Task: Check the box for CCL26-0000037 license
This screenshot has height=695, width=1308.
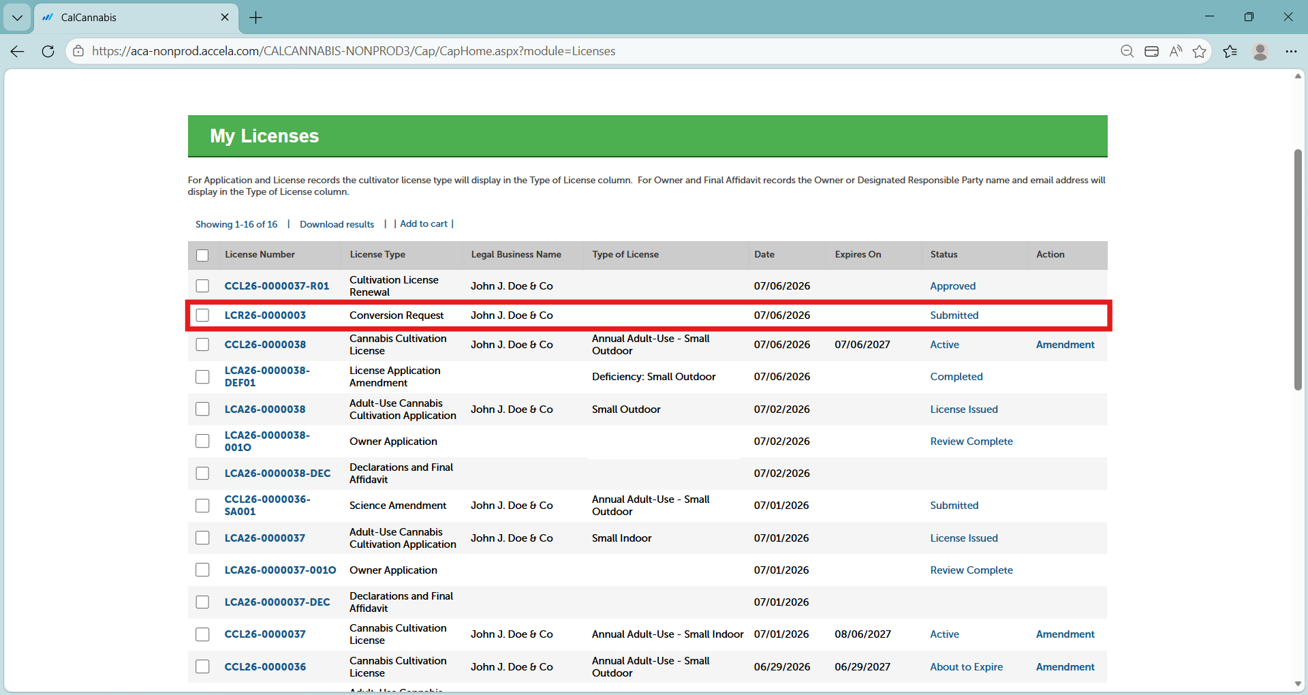Action: [202, 634]
